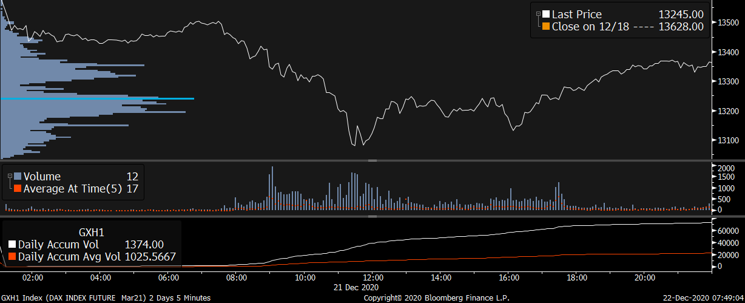Click the 12:00 time axis label
745x303 pixels.
pos(373,278)
